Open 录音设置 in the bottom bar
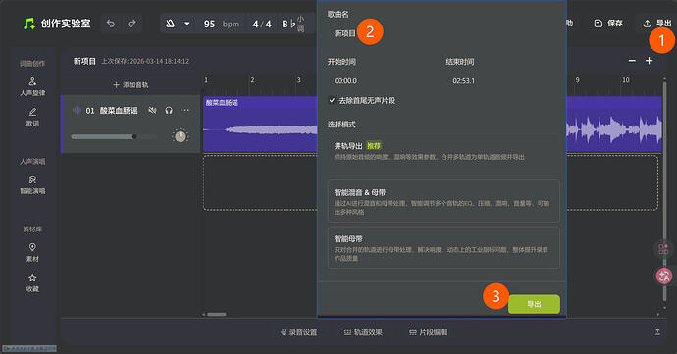Viewport: 677px width, 354px height. coord(299,332)
